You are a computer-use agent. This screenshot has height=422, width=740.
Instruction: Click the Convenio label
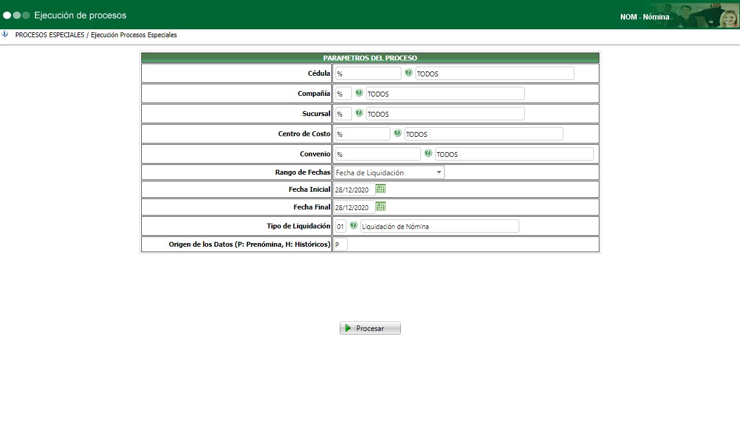tap(317, 154)
